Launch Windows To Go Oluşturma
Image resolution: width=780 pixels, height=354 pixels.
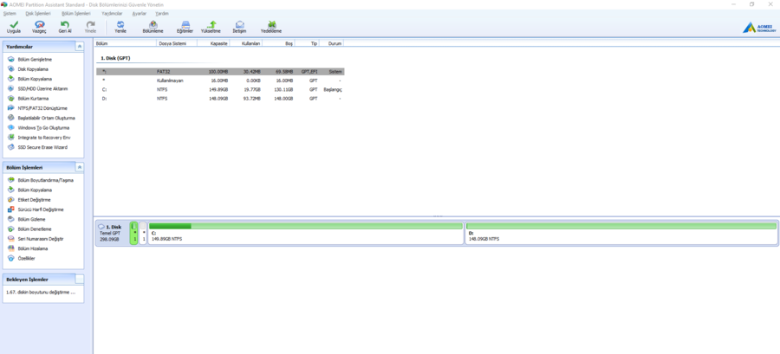[x=43, y=127]
